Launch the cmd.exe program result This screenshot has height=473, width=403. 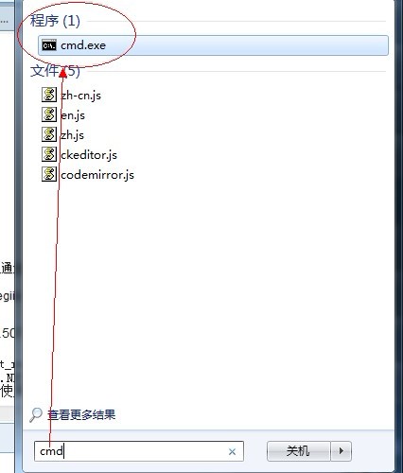coord(213,45)
